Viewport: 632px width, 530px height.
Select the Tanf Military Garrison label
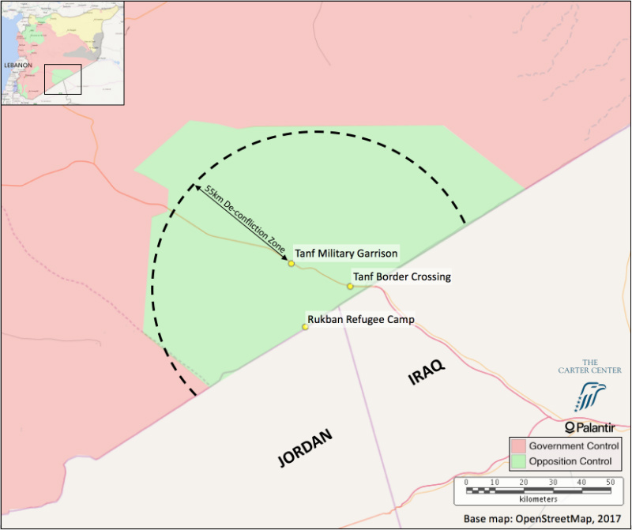pos(346,254)
